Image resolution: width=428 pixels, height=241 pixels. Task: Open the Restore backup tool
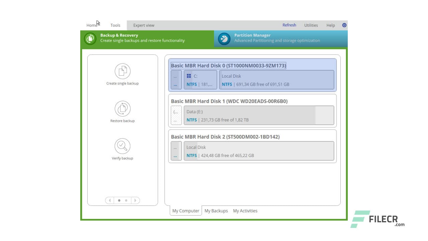pyautogui.click(x=122, y=108)
